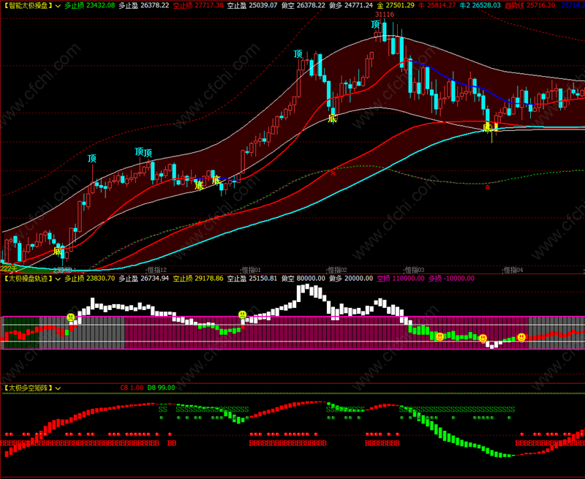
Task: Click the 空损 110000.00 value
Action: click(400, 279)
